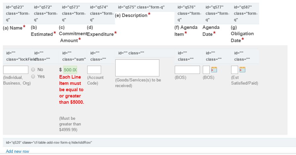The image size is (296, 155).
Task: Click the "(Account Code)" hint text
Action: [x=95, y=80]
